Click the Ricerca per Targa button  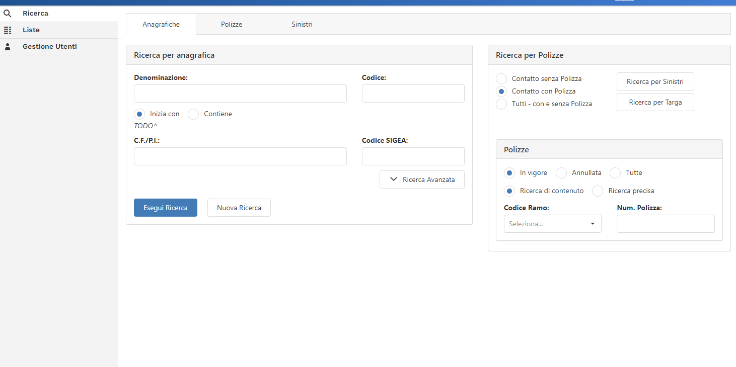655,102
